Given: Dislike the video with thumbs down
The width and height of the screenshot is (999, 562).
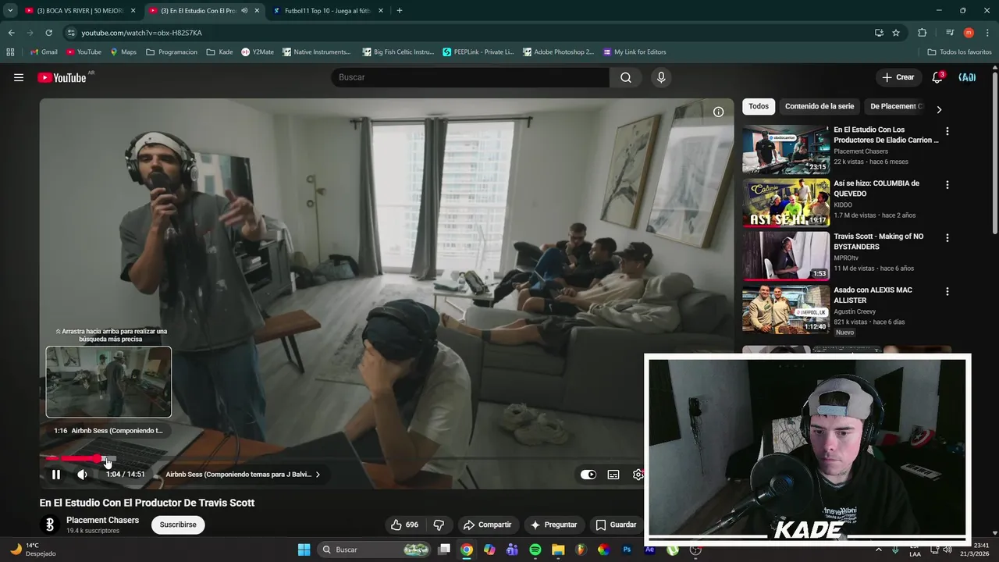Looking at the screenshot, I should coord(439,525).
